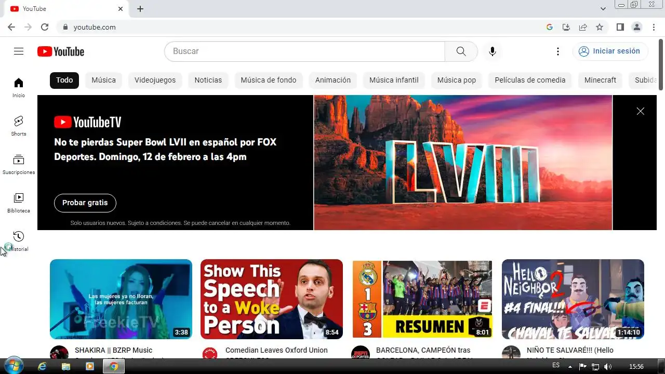This screenshot has width=665, height=374.
Task: Launch Internet Explorer from taskbar
Action: point(43,366)
